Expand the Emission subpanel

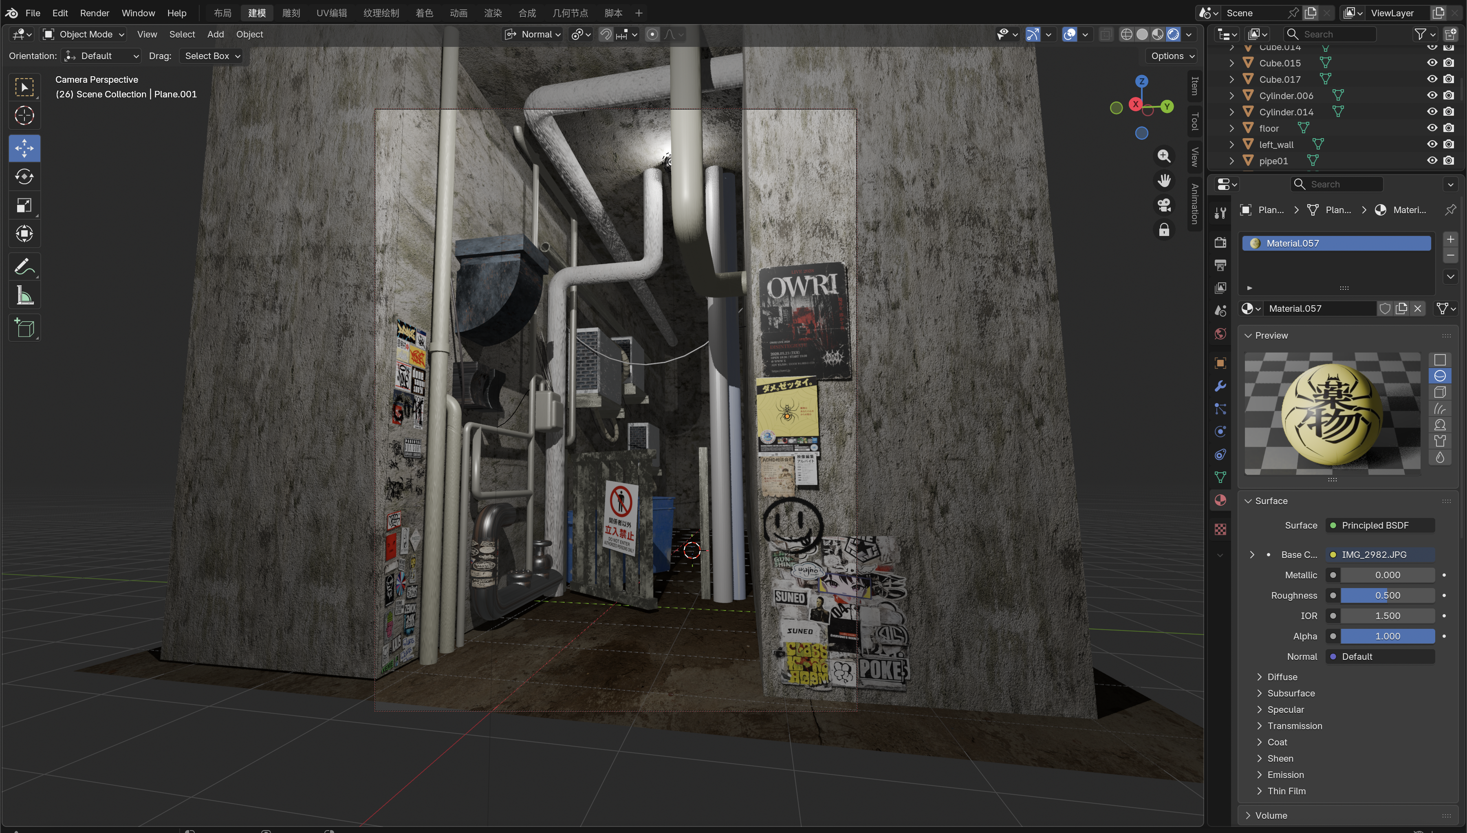(x=1285, y=775)
